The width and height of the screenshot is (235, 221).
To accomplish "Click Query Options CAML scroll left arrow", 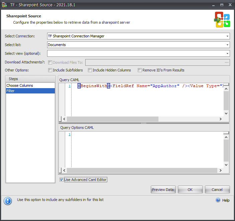I will click(64, 170).
